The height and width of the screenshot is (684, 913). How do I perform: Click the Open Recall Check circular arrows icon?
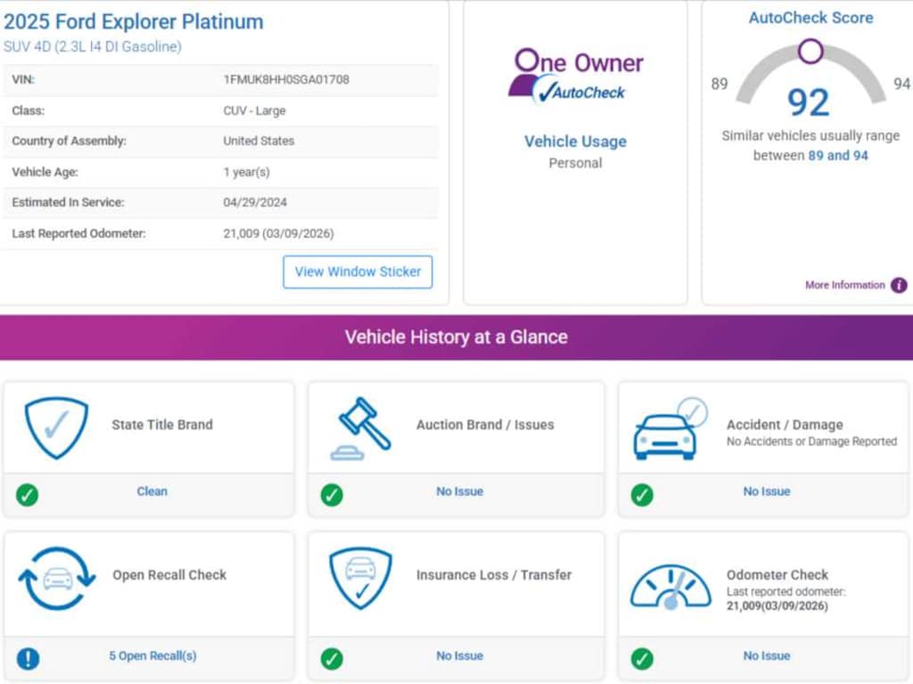(56, 579)
